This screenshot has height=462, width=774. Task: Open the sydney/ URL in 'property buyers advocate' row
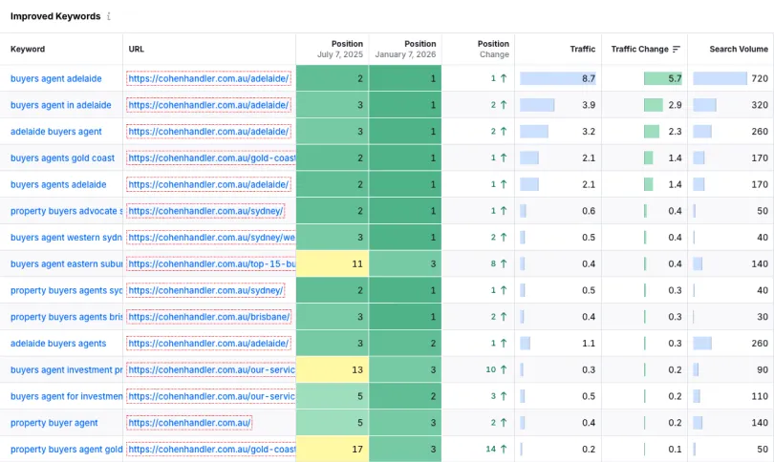[205, 211]
